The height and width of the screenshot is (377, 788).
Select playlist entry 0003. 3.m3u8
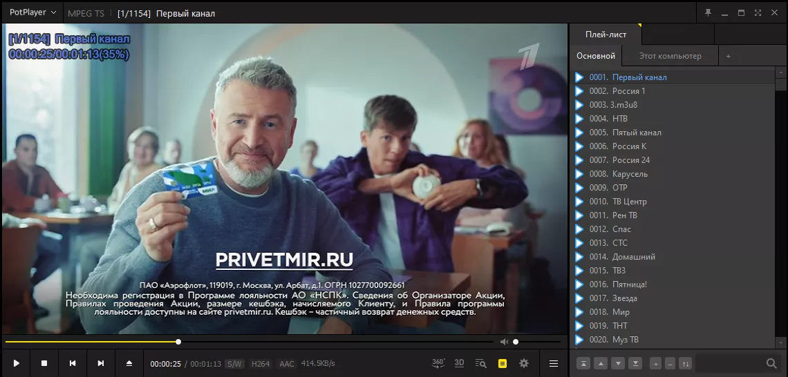pos(673,105)
